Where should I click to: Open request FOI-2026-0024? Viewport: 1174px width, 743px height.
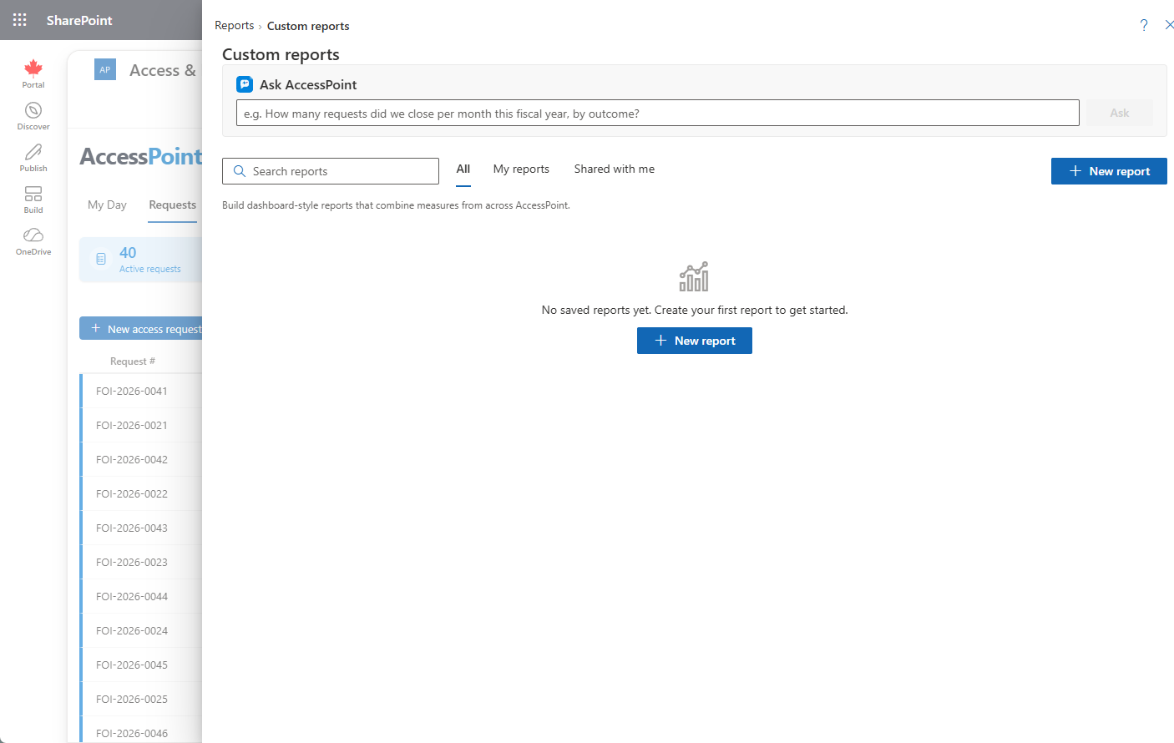(x=132, y=631)
